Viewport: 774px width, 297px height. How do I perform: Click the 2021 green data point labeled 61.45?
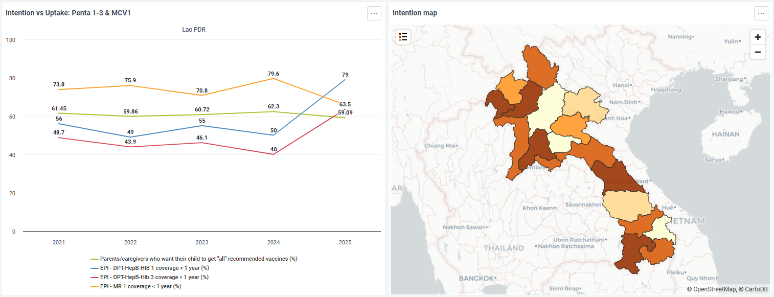(59, 113)
